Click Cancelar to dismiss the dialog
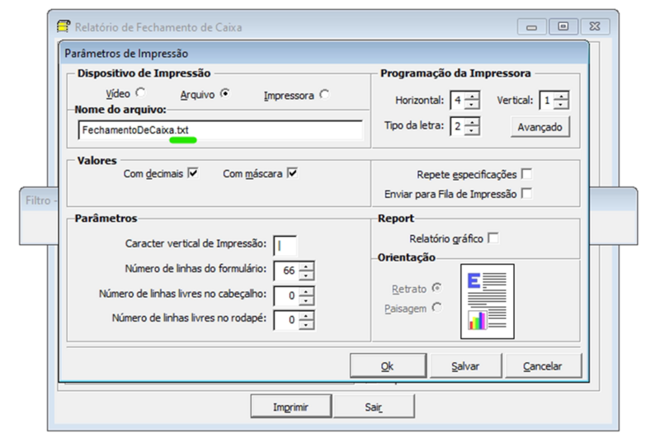Image resolution: width=660 pixels, height=443 pixels. tap(543, 365)
